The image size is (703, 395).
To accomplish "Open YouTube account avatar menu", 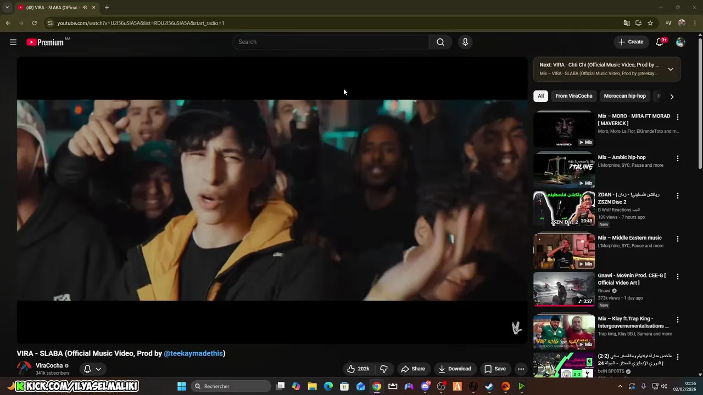I will [680, 42].
